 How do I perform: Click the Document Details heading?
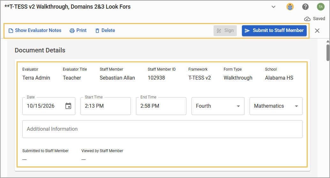coord(40,50)
